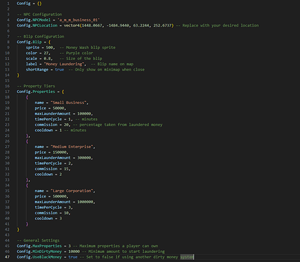
Task: Click 'Config.MinDirtyMoney' on line 46
Action: pos(39,252)
